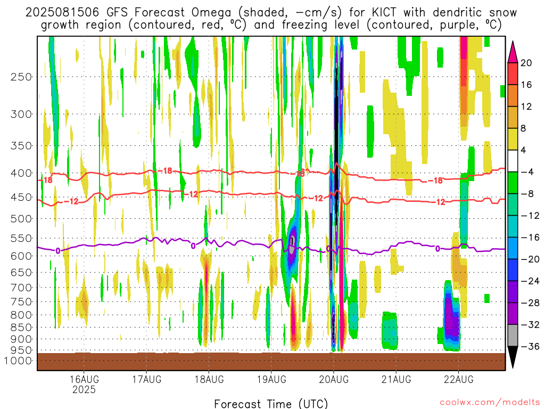Click the red colorbar swatch between 16 and 20
545x409 pixels.
[513, 73]
